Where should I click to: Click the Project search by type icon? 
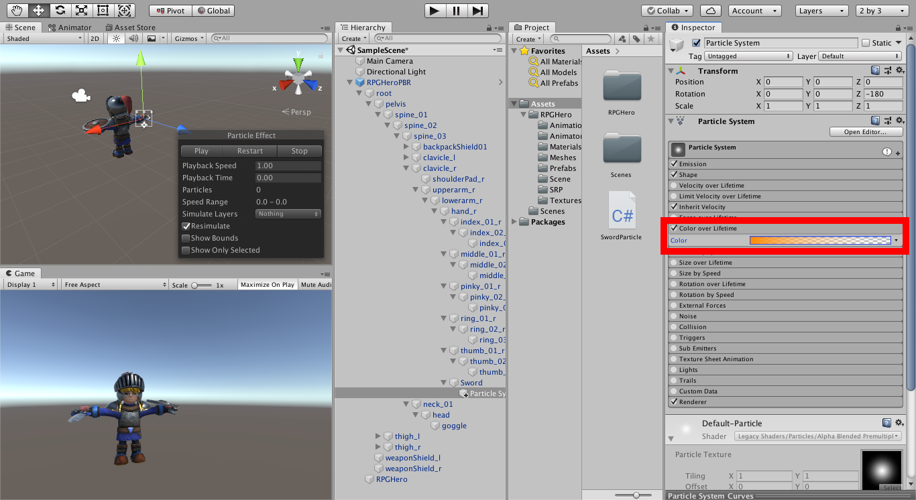622,39
